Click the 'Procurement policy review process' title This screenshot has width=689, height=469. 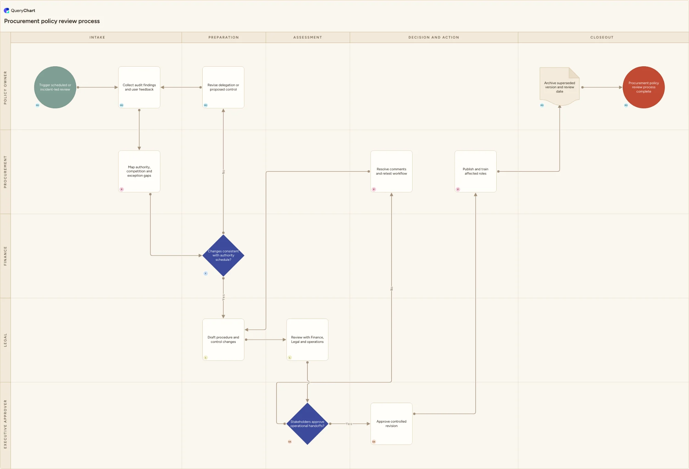tap(52, 21)
